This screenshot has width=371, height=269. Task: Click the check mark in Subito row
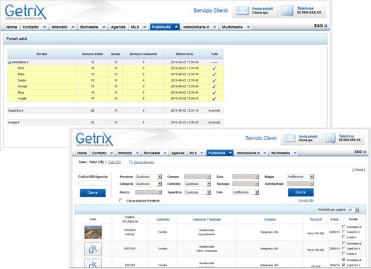coord(215,80)
